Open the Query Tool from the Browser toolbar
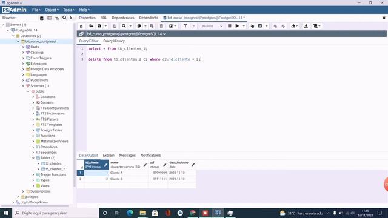 coord(42,18)
